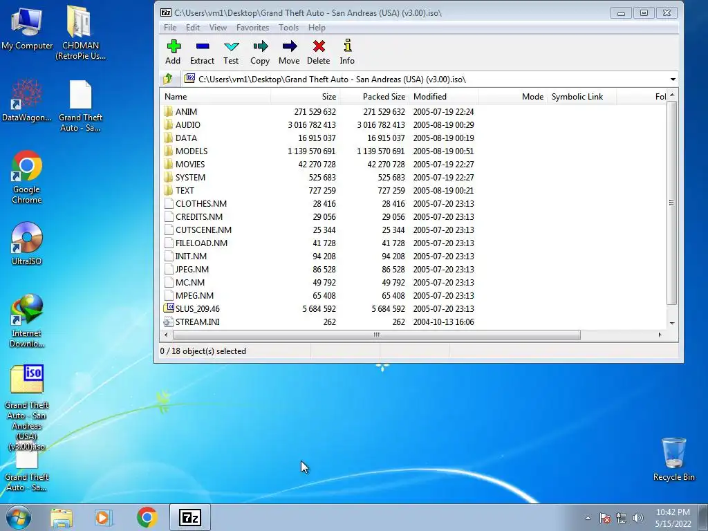Open the Tools menu
Screen dimensions: 708x531
click(288, 28)
